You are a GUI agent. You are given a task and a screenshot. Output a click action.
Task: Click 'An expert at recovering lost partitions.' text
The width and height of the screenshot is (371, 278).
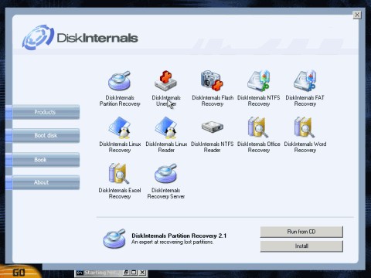pos(172,242)
